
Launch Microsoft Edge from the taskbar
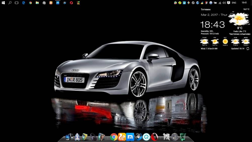point(24,3)
